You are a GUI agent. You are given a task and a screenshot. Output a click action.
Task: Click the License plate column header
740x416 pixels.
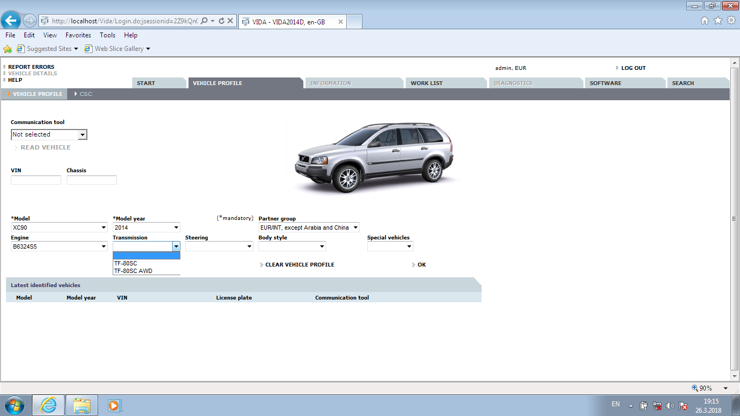pos(234,298)
